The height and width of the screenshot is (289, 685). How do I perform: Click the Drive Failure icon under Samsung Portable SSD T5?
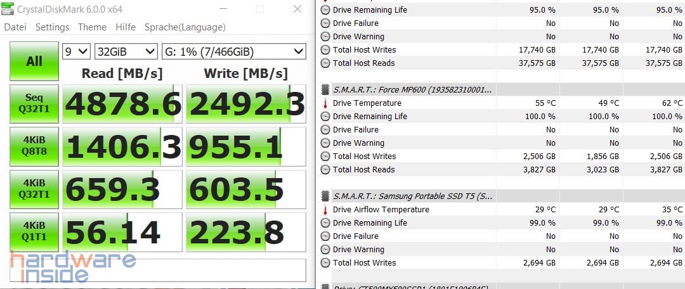click(325, 236)
